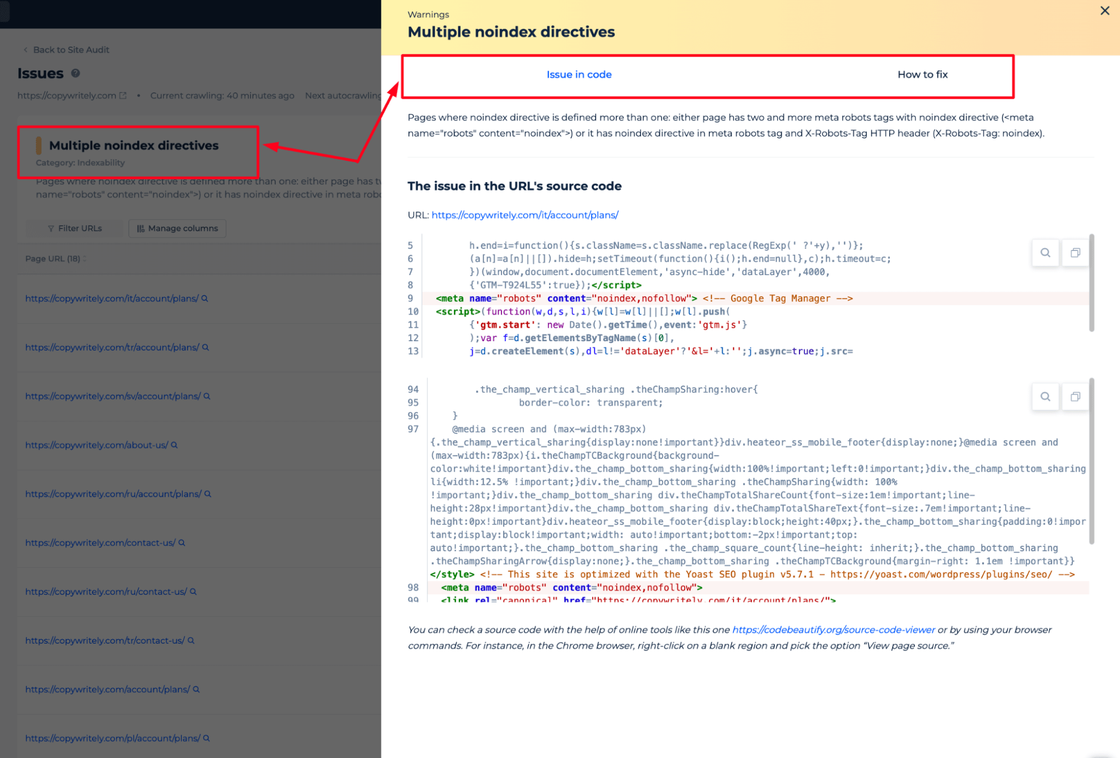
Task: Click the back arrow beside Back to Site Audit
Action: (25, 50)
